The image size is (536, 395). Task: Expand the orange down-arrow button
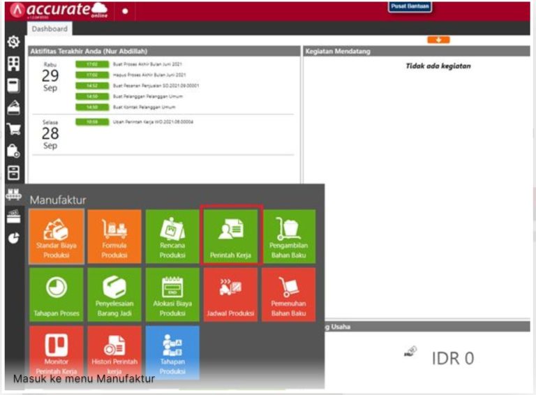point(438,40)
